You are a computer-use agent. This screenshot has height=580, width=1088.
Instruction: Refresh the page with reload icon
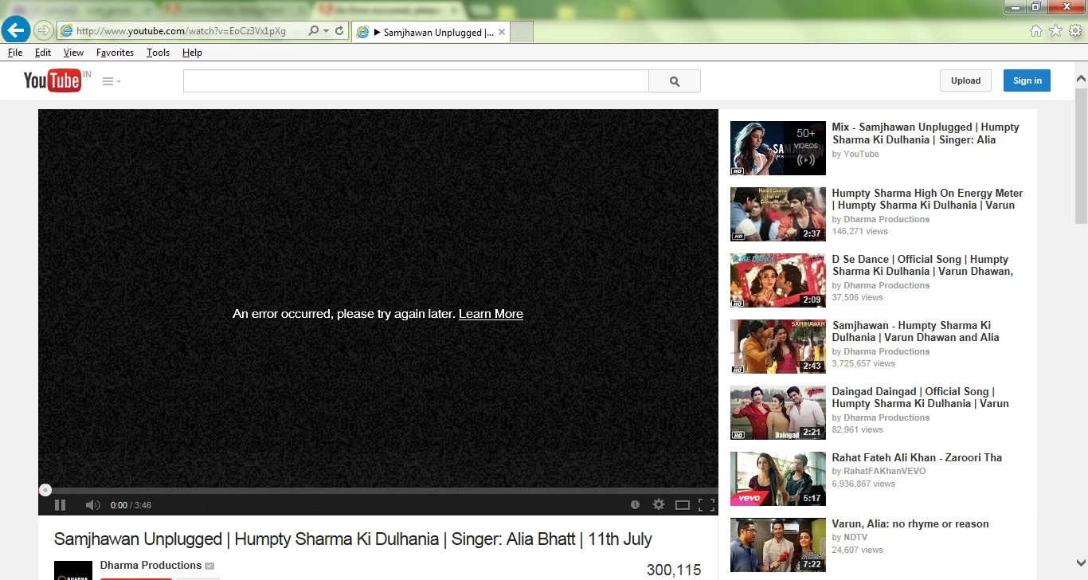[339, 31]
